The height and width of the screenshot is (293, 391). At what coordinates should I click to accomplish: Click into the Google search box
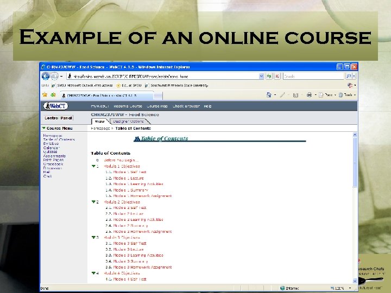(313, 77)
